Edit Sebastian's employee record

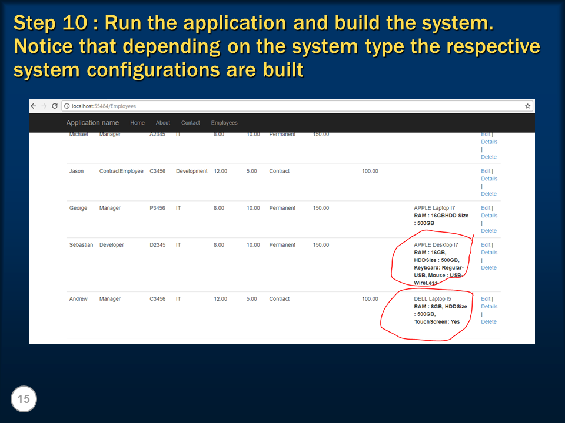pos(485,244)
